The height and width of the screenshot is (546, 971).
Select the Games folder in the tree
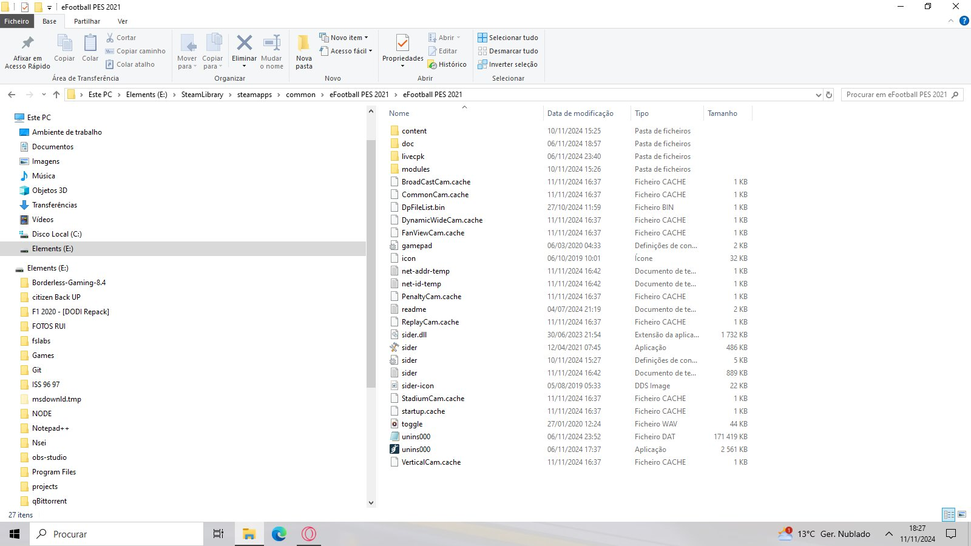coord(43,356)
